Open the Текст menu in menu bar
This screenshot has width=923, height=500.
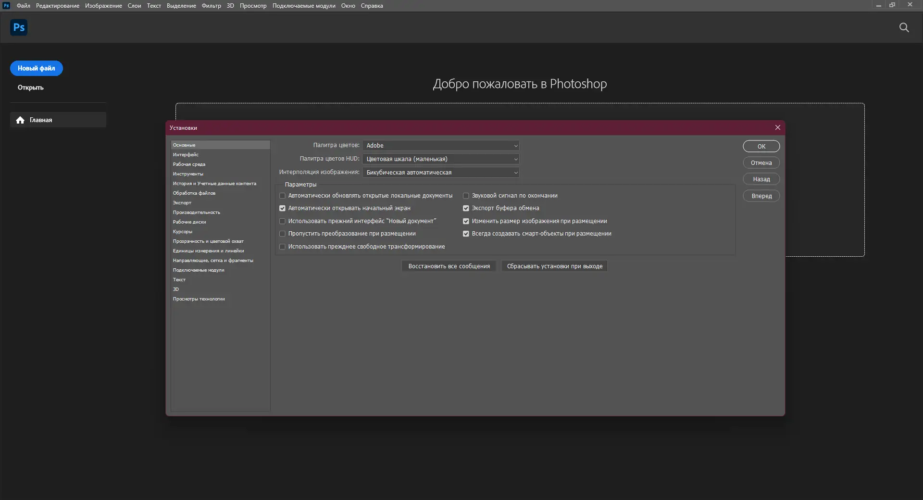click(154, 6)
